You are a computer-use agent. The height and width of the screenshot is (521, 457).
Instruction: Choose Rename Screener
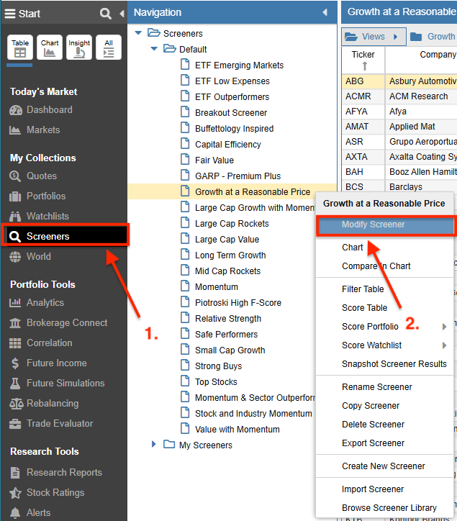click(377, 386)
